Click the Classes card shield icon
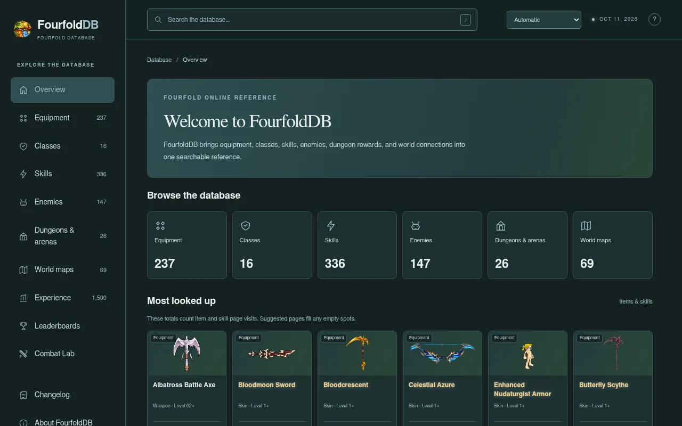The image size is (682, 426). pos(246,226)
